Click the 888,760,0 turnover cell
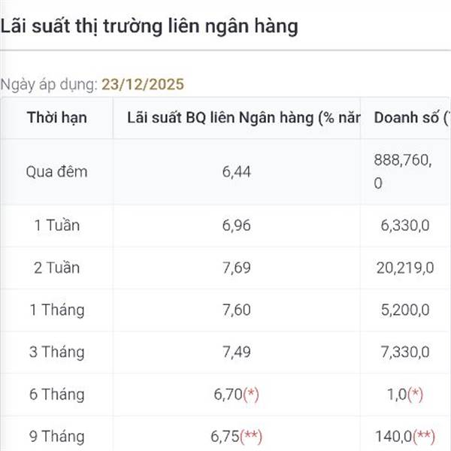 (x=403, y=171)
